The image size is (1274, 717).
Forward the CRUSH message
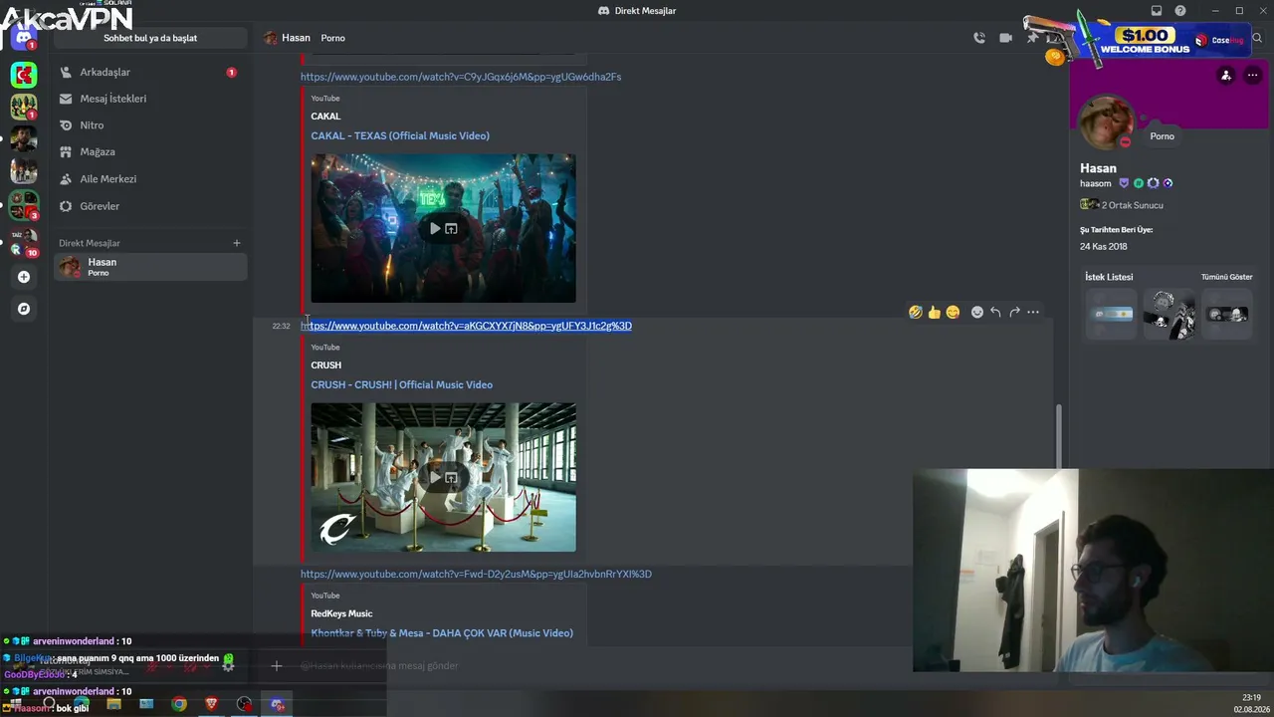point(1014,312)
